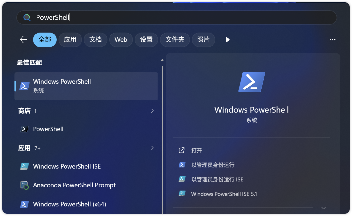The height and width of the screenshot is (216, 352).
Task: Expand more actions with the down chevron
Action: coord(323,208)
